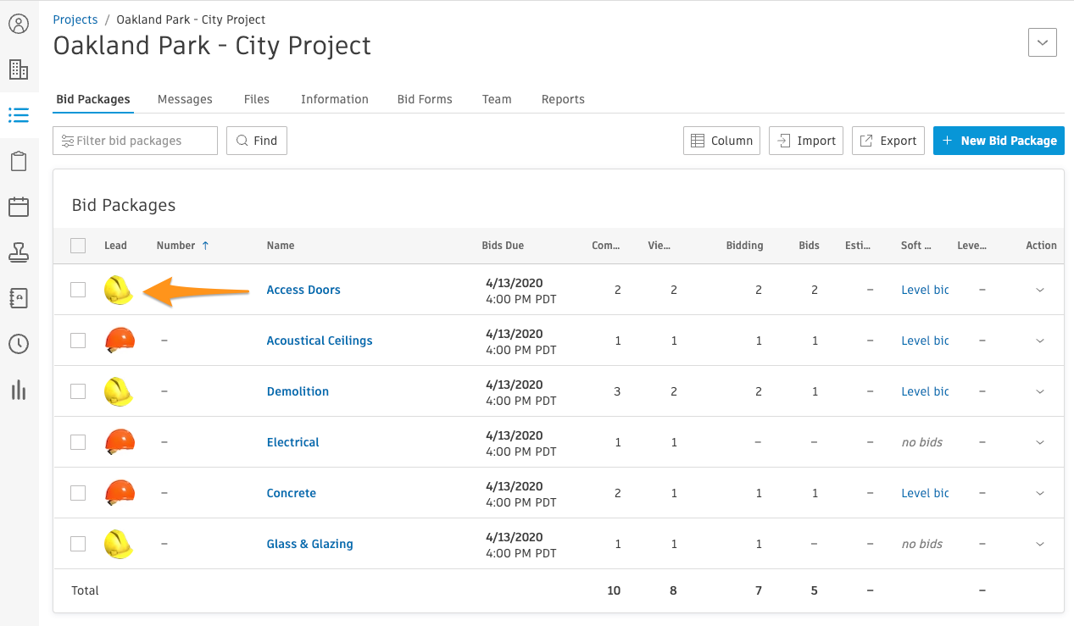Click the yellow hard hat for Demolition
1074x626 pixels.
119,391
